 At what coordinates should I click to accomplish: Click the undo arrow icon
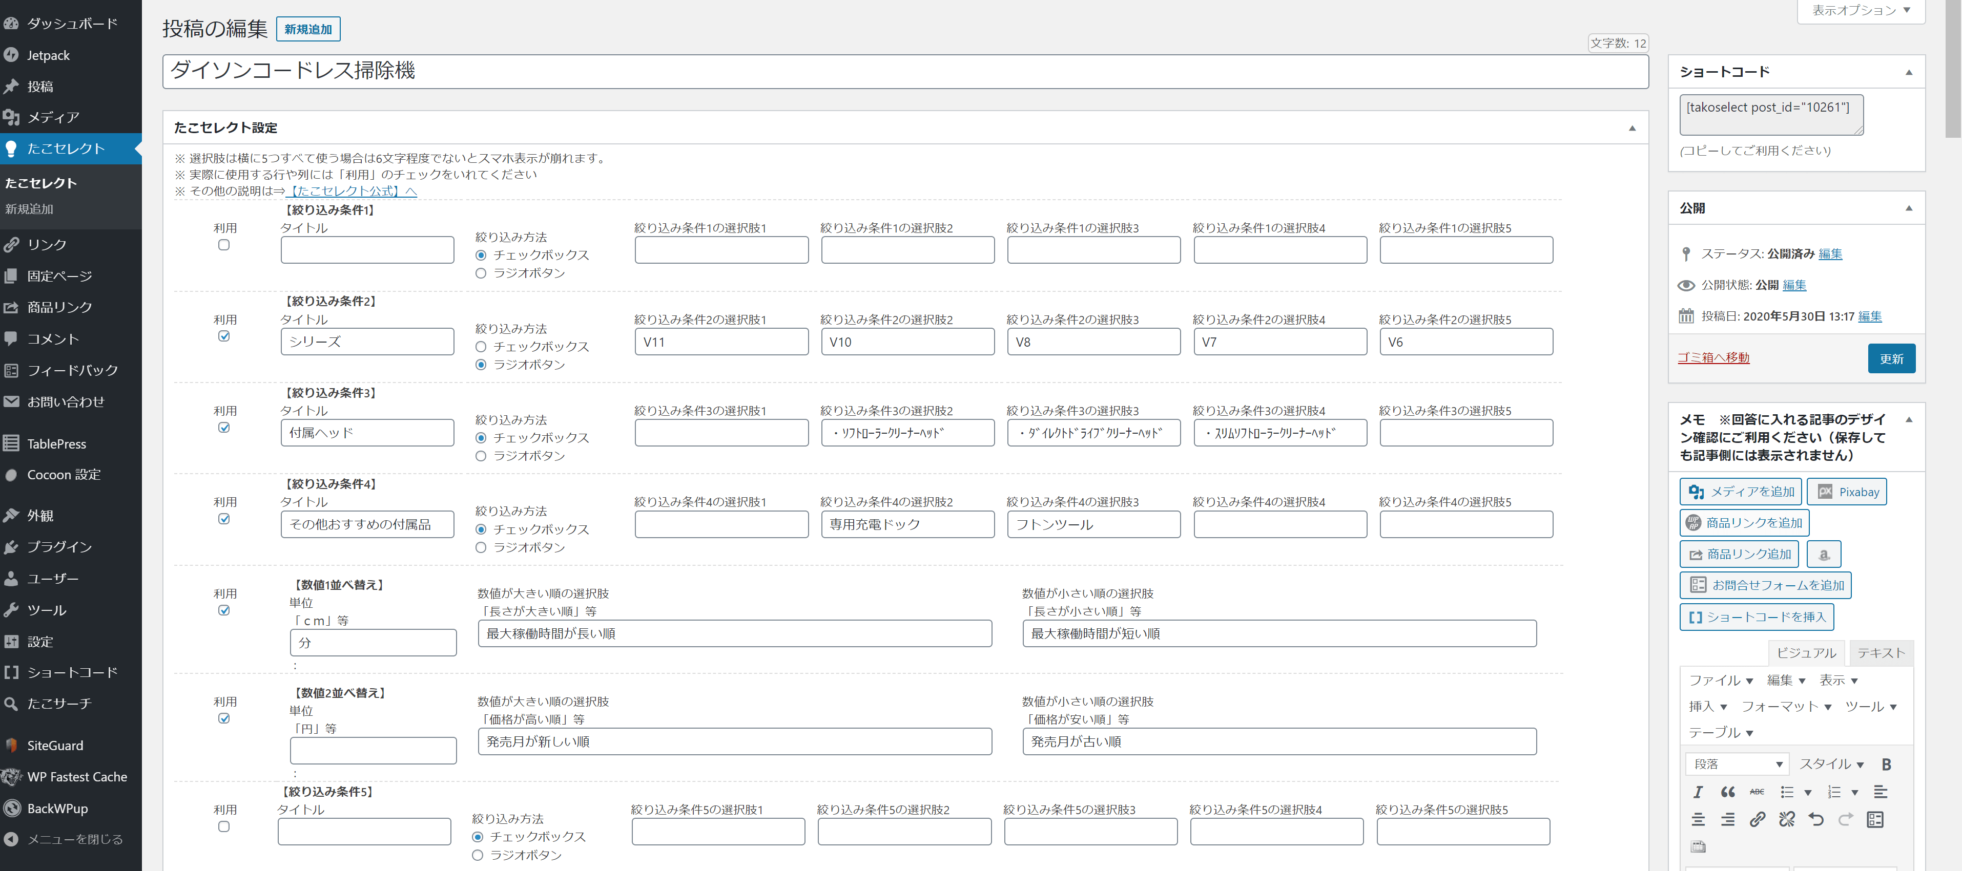(x=1816, y=819)
